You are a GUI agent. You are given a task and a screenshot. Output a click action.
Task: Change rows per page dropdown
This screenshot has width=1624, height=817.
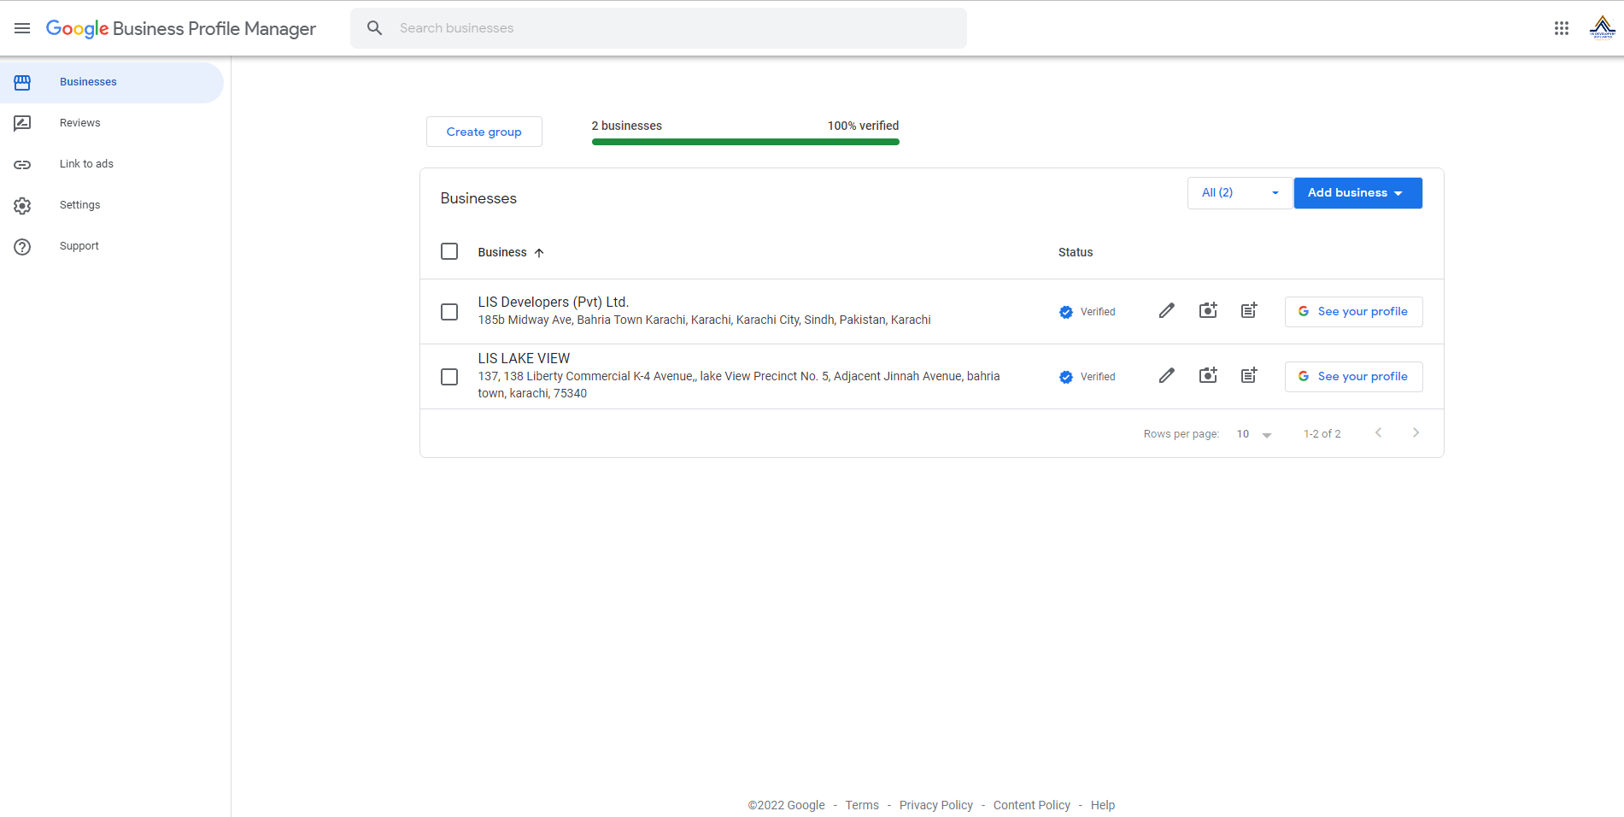pyautogui.click(x=1254, y=434)
